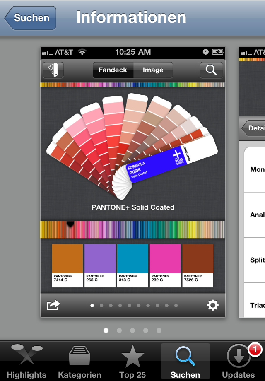Click the alarm clock status icon
265x381 pixels.
point(205,52)
